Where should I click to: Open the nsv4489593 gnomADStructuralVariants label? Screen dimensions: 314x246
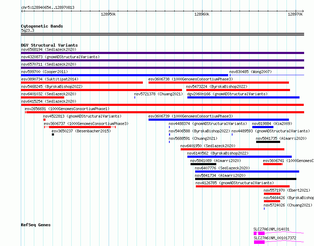[x=271, y=131]
